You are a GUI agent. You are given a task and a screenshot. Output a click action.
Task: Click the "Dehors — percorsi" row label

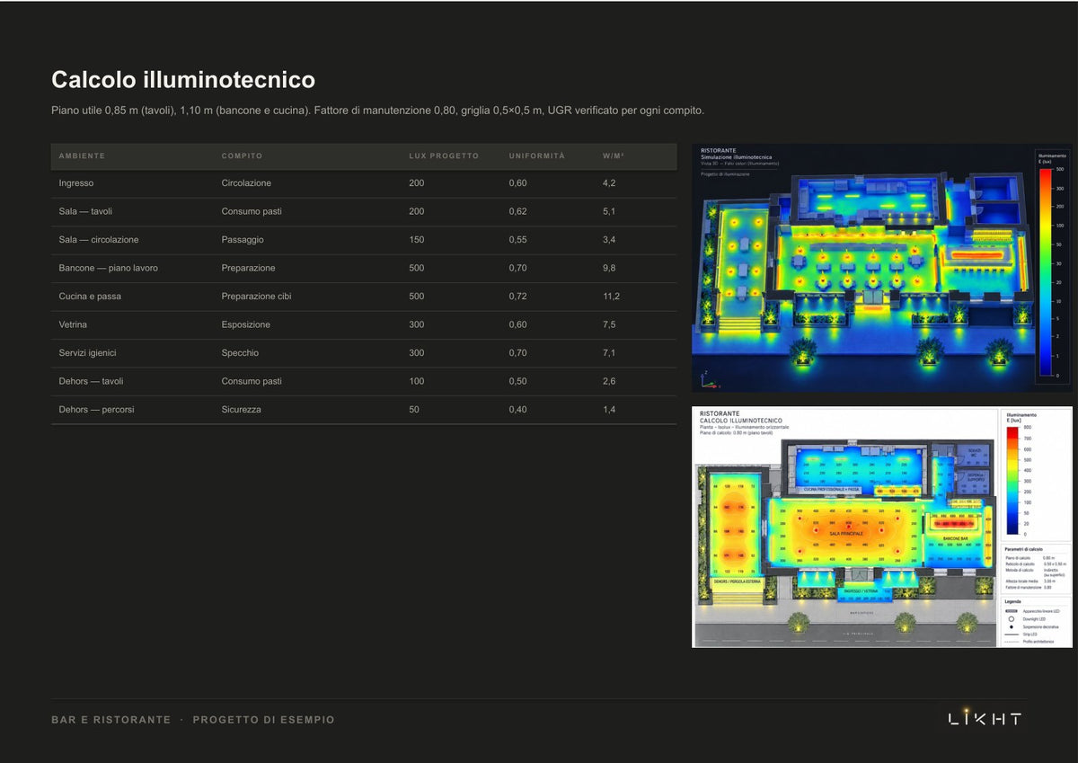click(x=97, y=410)
